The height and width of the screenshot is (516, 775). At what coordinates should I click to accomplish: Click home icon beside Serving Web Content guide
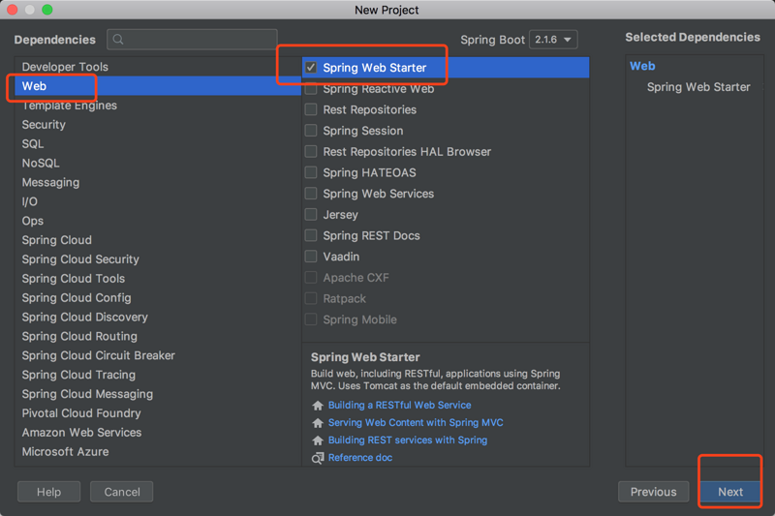[318, 423]
